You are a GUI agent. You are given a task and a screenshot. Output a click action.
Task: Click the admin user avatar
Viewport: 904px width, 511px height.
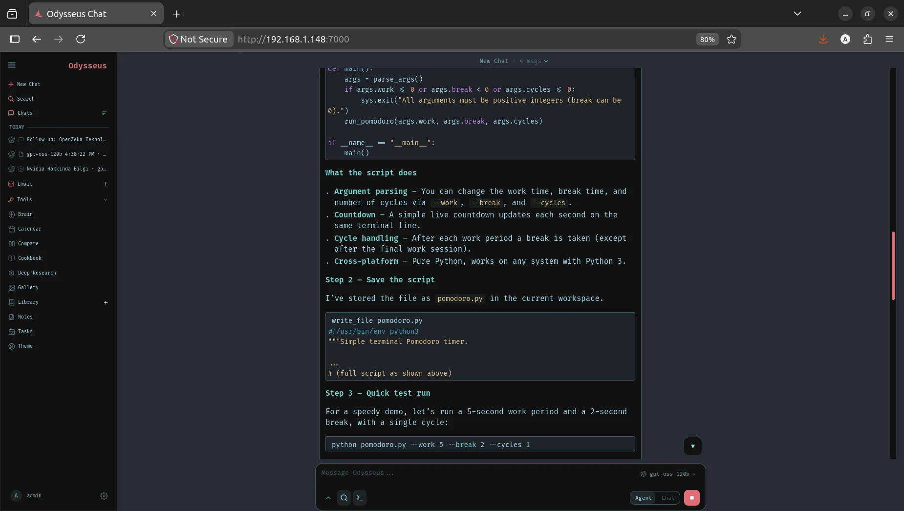16,496
